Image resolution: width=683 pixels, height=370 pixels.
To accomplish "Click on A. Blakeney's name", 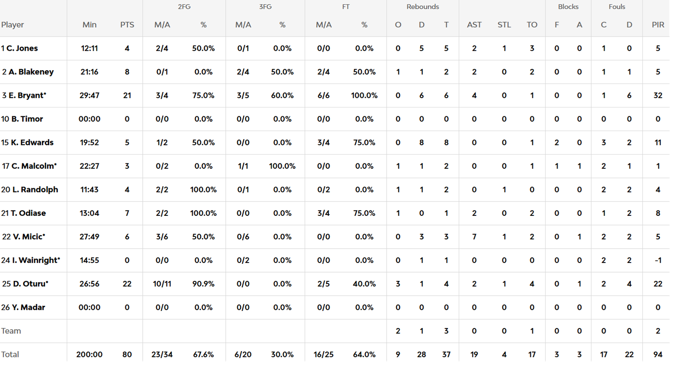I will [31, 72].
